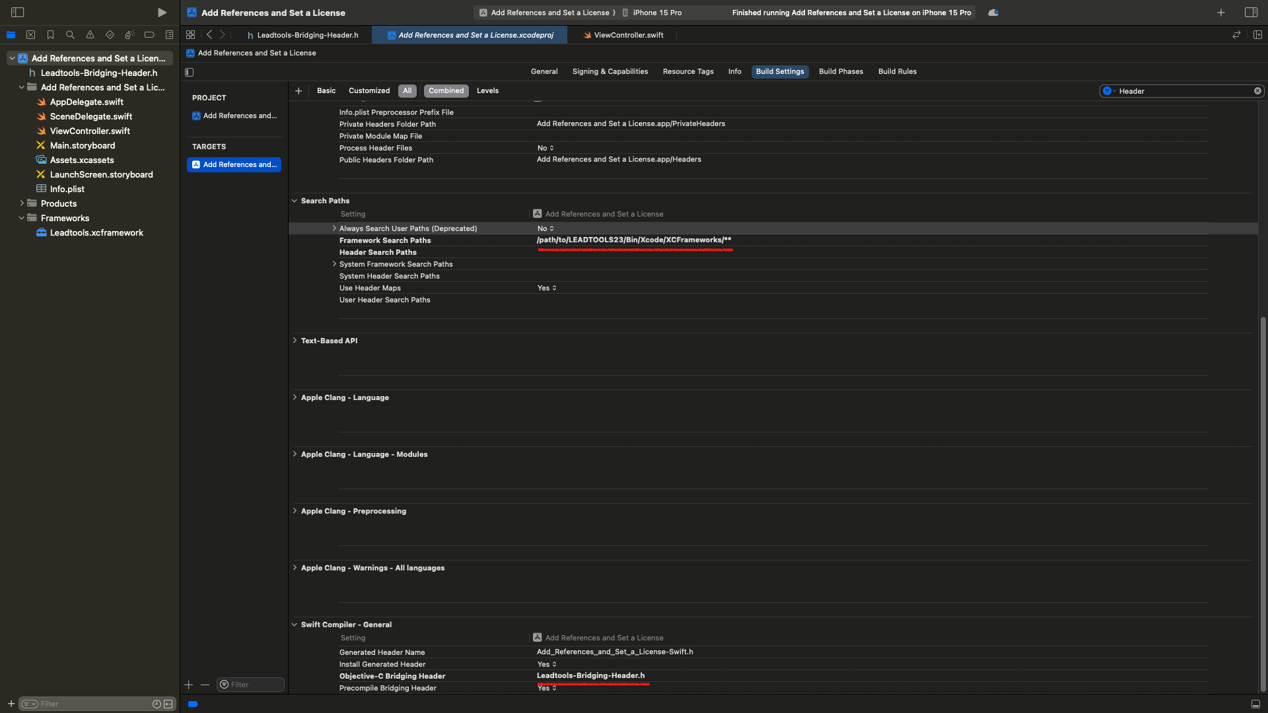This screenshot has height=713, width=1268.
Task: Click Add References and Set License target
Action: click(234, 164)
